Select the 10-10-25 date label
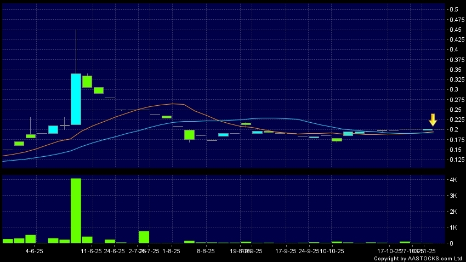 (x=333, y=251)
